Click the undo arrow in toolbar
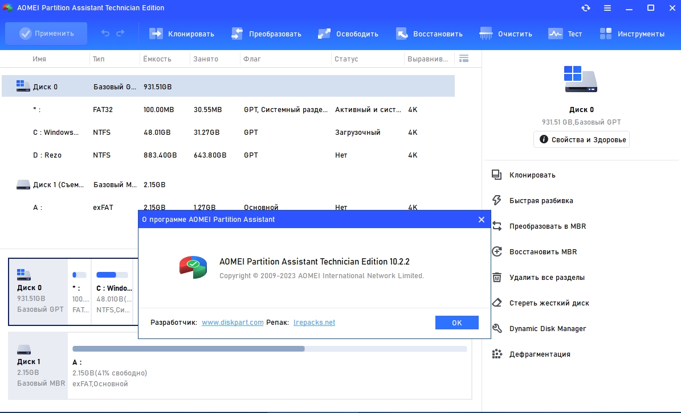681x413 pixels. [x=105, y=34]
